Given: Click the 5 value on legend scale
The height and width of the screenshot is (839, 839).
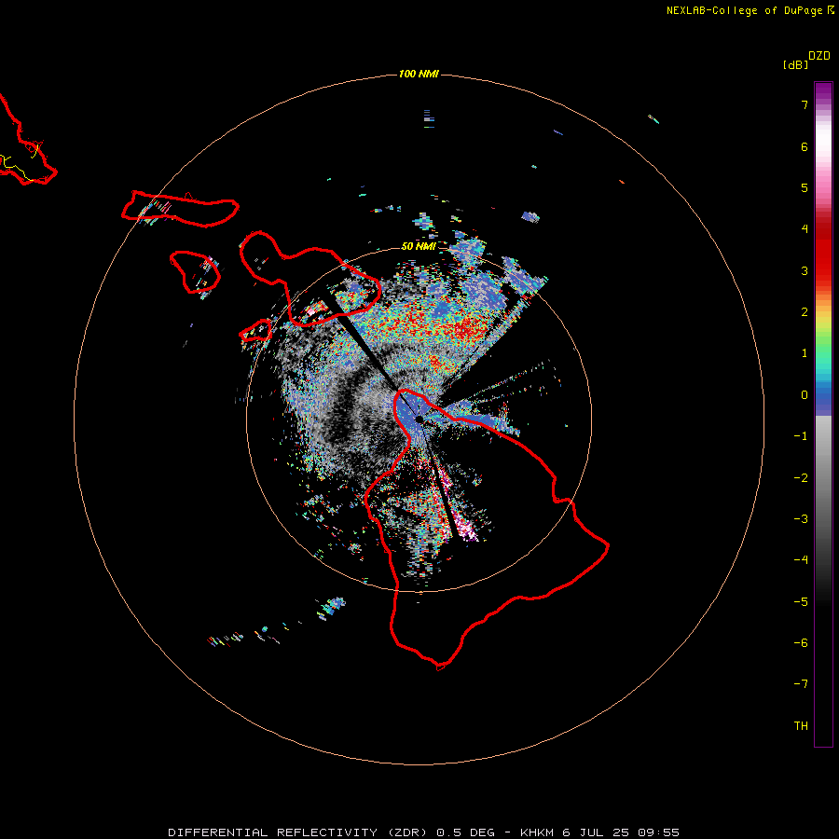Looking at the screenshot, I should point(805,187).
